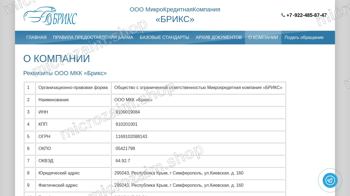Click the ОКВЭД label cell
Image resolution: width=350 pixels, height=196 pixels.
tap(73, 161)
